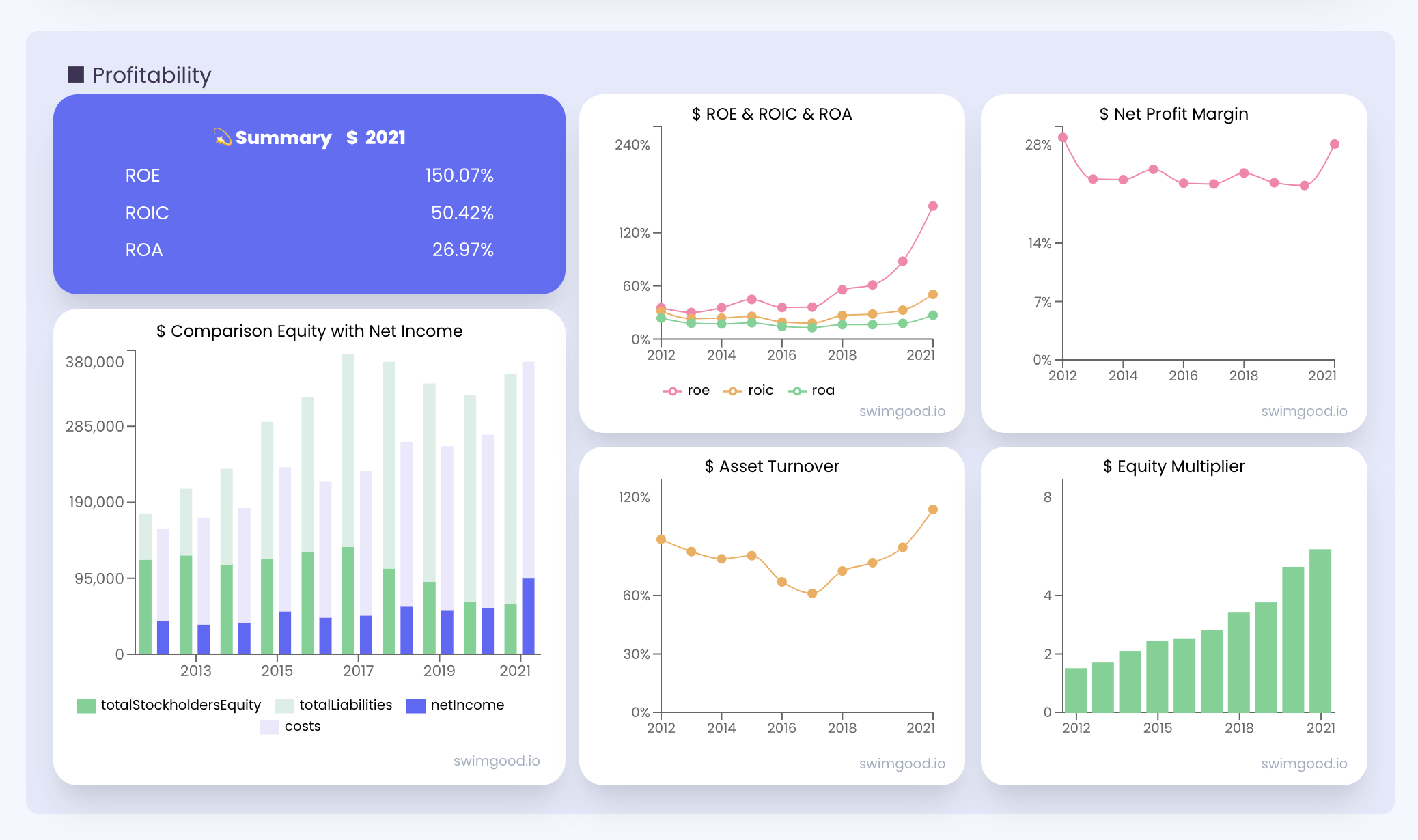
Task: Click the Comparison Equity with Net Income title
Action: coord(309,331)
